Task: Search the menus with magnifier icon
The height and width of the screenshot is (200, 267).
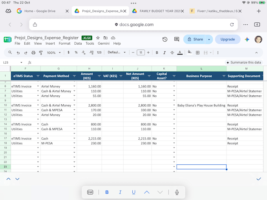Action: 10,53
